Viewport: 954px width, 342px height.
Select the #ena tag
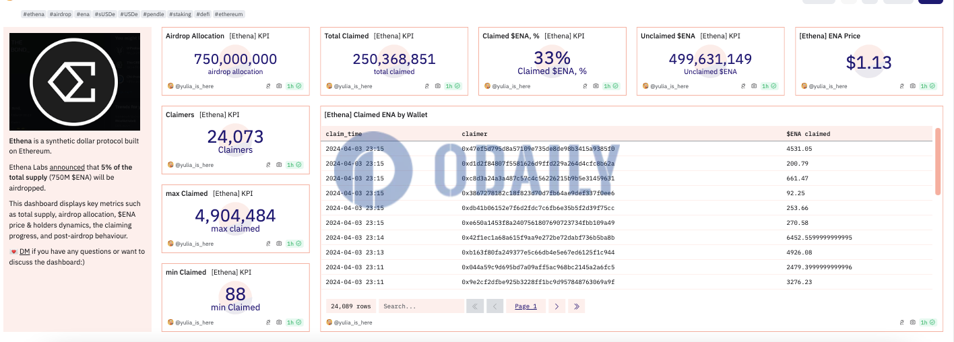point(83,13)
